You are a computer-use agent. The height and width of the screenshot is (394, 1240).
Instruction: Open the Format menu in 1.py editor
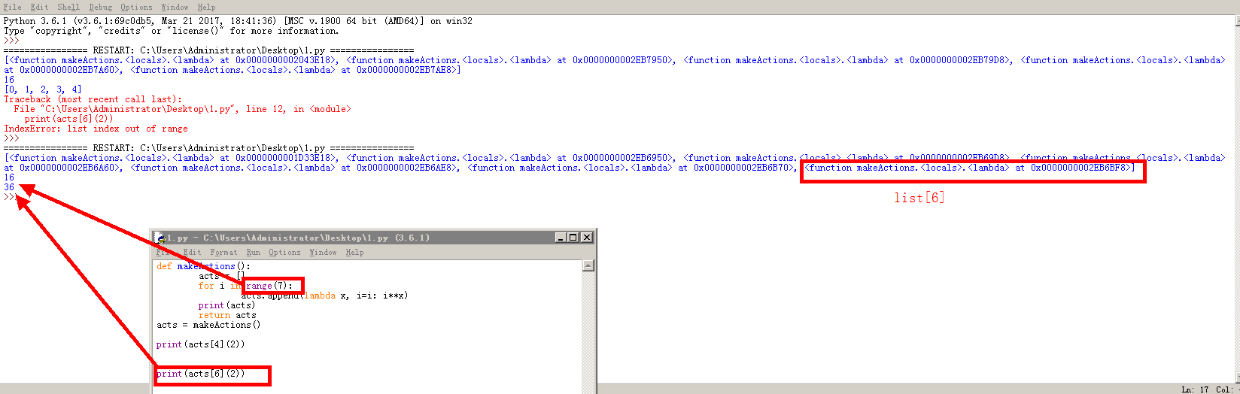(223, 253)
